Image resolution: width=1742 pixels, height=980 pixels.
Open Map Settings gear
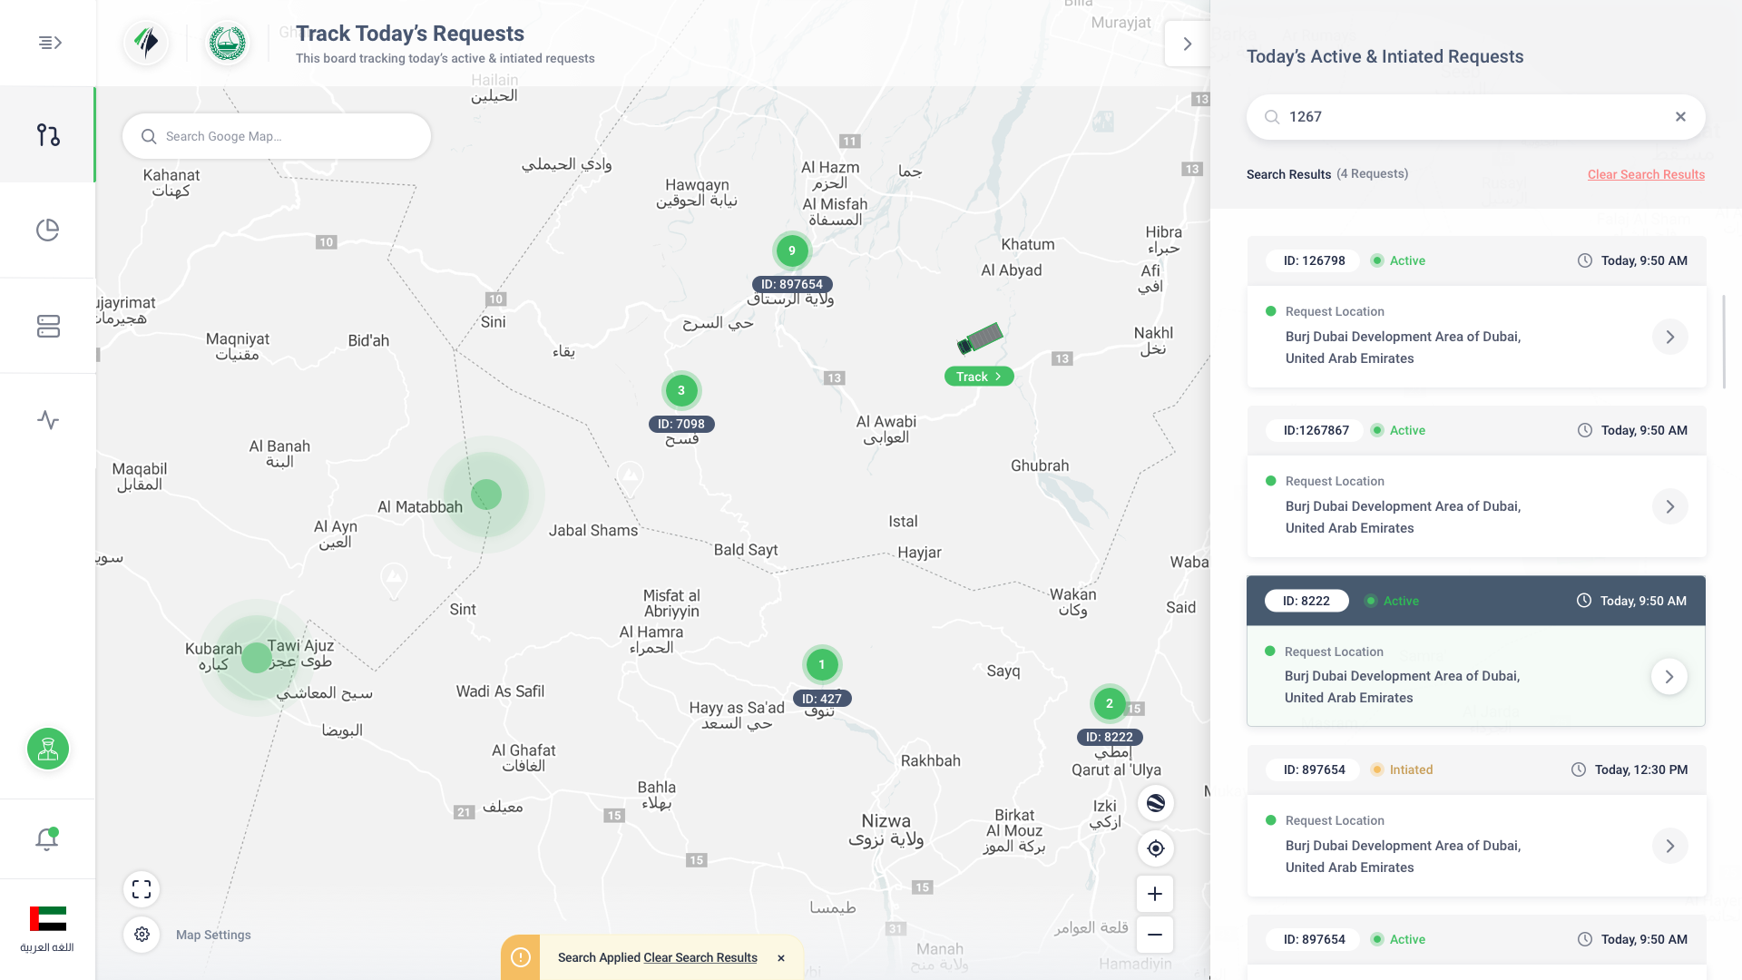pyautogui.click(x=142, y=935)
